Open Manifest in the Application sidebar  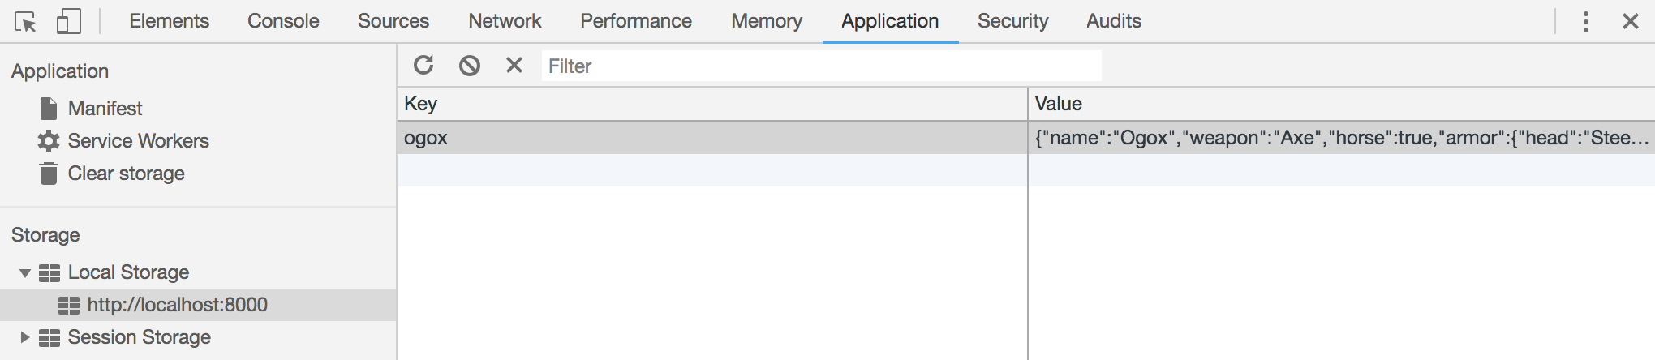point(105,109)
